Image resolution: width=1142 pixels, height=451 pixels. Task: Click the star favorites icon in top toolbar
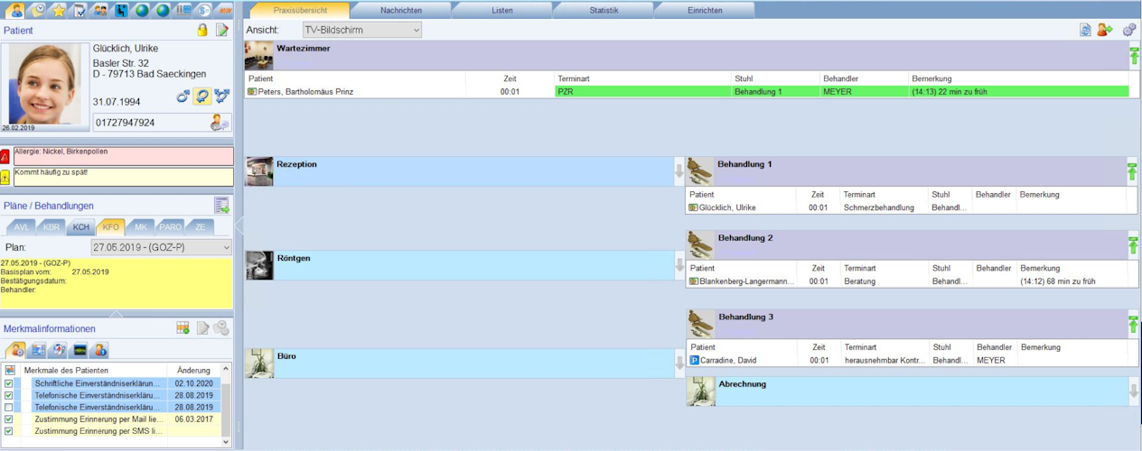point(59,10)
